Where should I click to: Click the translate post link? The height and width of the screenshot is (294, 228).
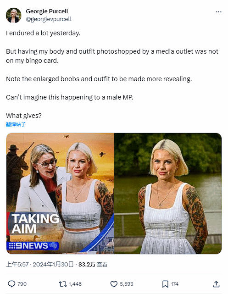[16, 124]
